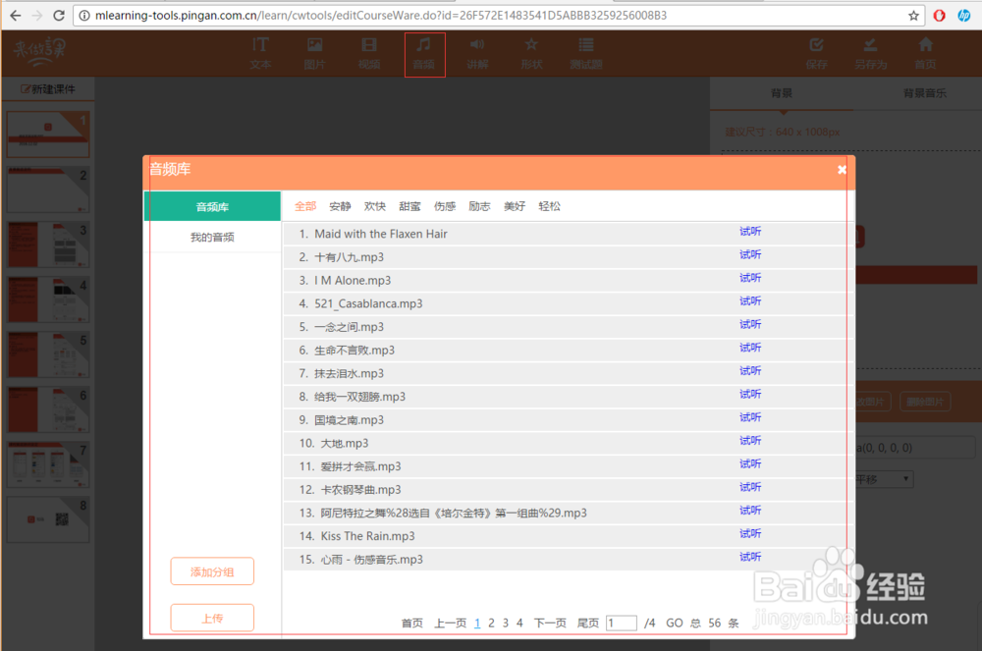Select the 图片 image tool
Image resolution: width=982 pixels, height=651 pixels.
click(x=314, y=53)
